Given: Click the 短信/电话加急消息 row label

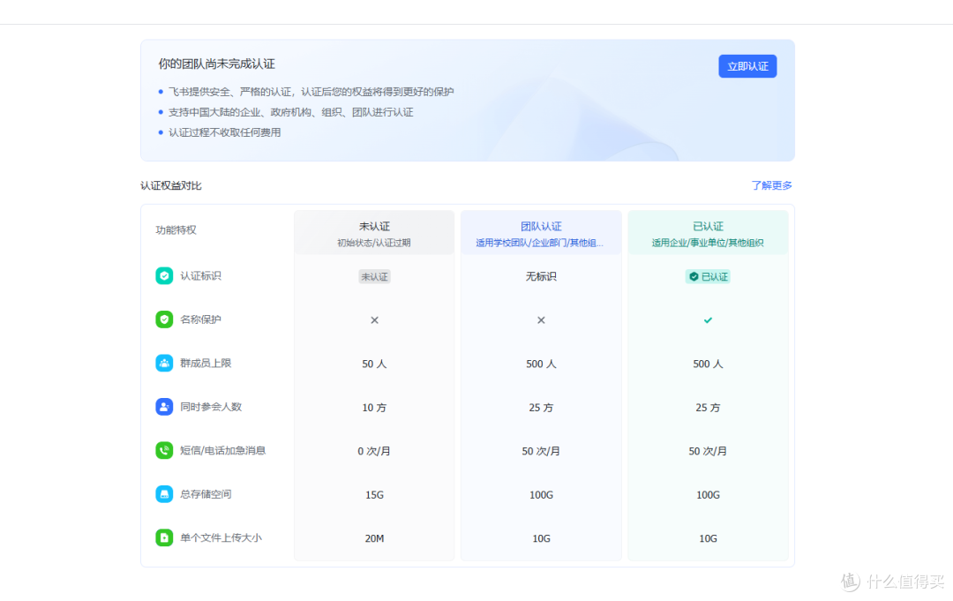Looking at the screenshot, I should (x=222, y=450).
